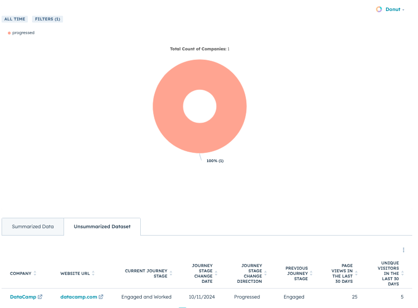The height and width of the screenshot is (308, 418).
Task: Open the FILTERS (1) badge
Action: click(47, 19)
